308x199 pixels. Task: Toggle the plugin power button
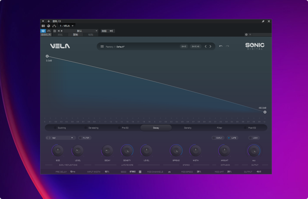click(43, 31)
